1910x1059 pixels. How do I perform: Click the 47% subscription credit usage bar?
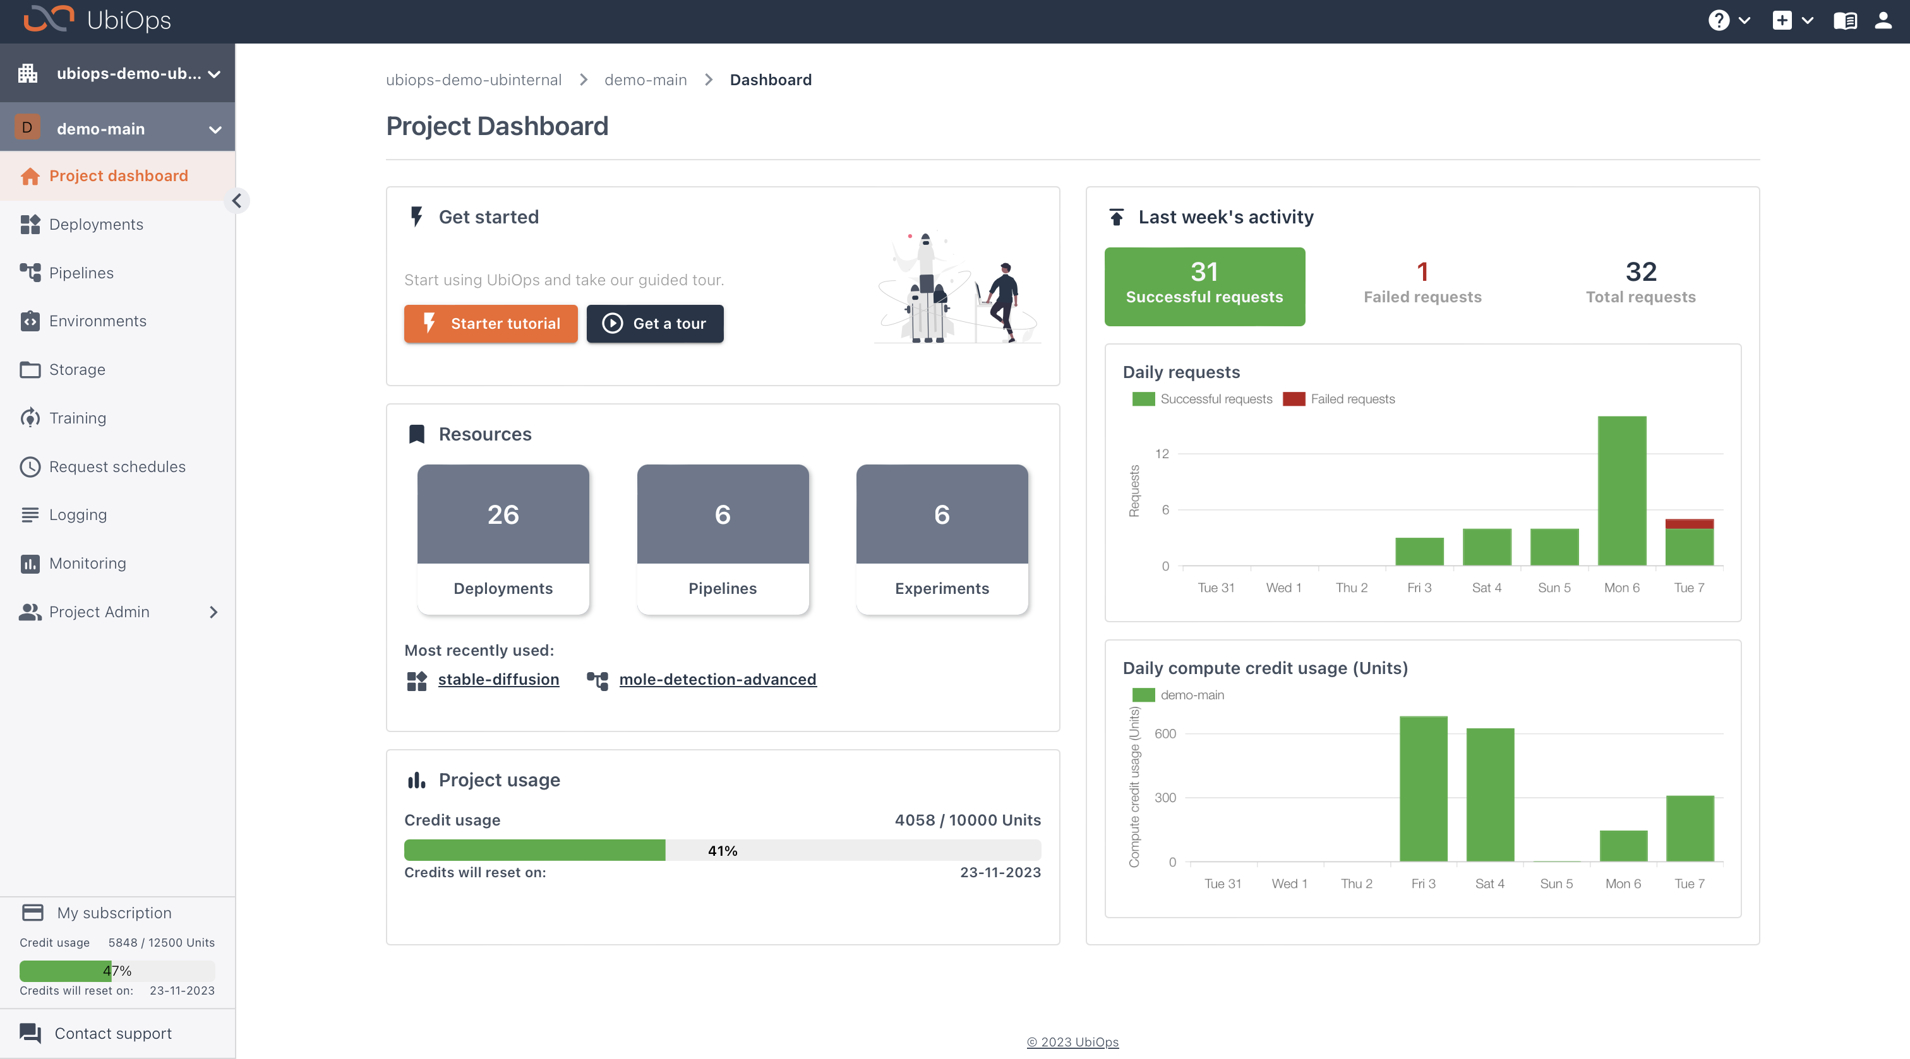click(x=117, y=971)
